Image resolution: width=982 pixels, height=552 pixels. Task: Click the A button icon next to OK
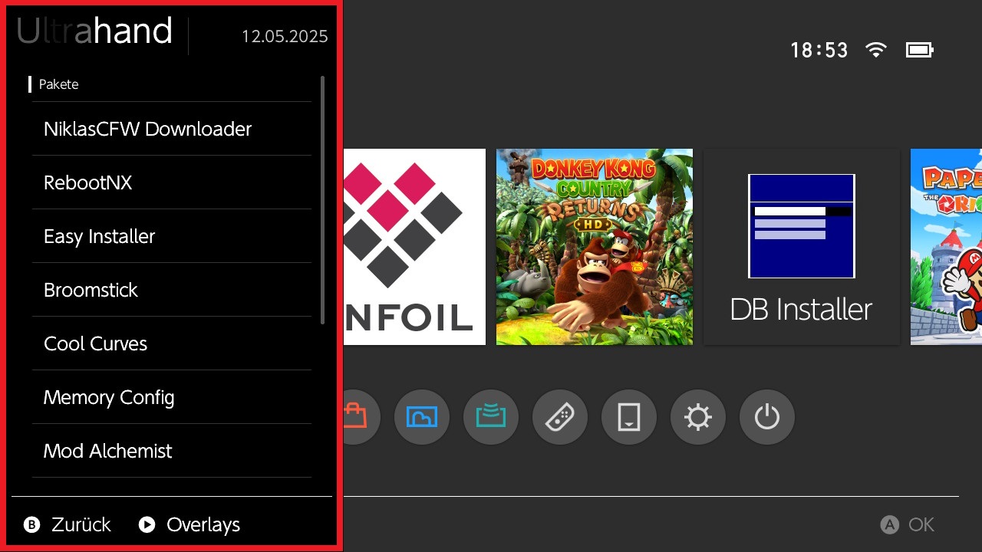(889, 525)
